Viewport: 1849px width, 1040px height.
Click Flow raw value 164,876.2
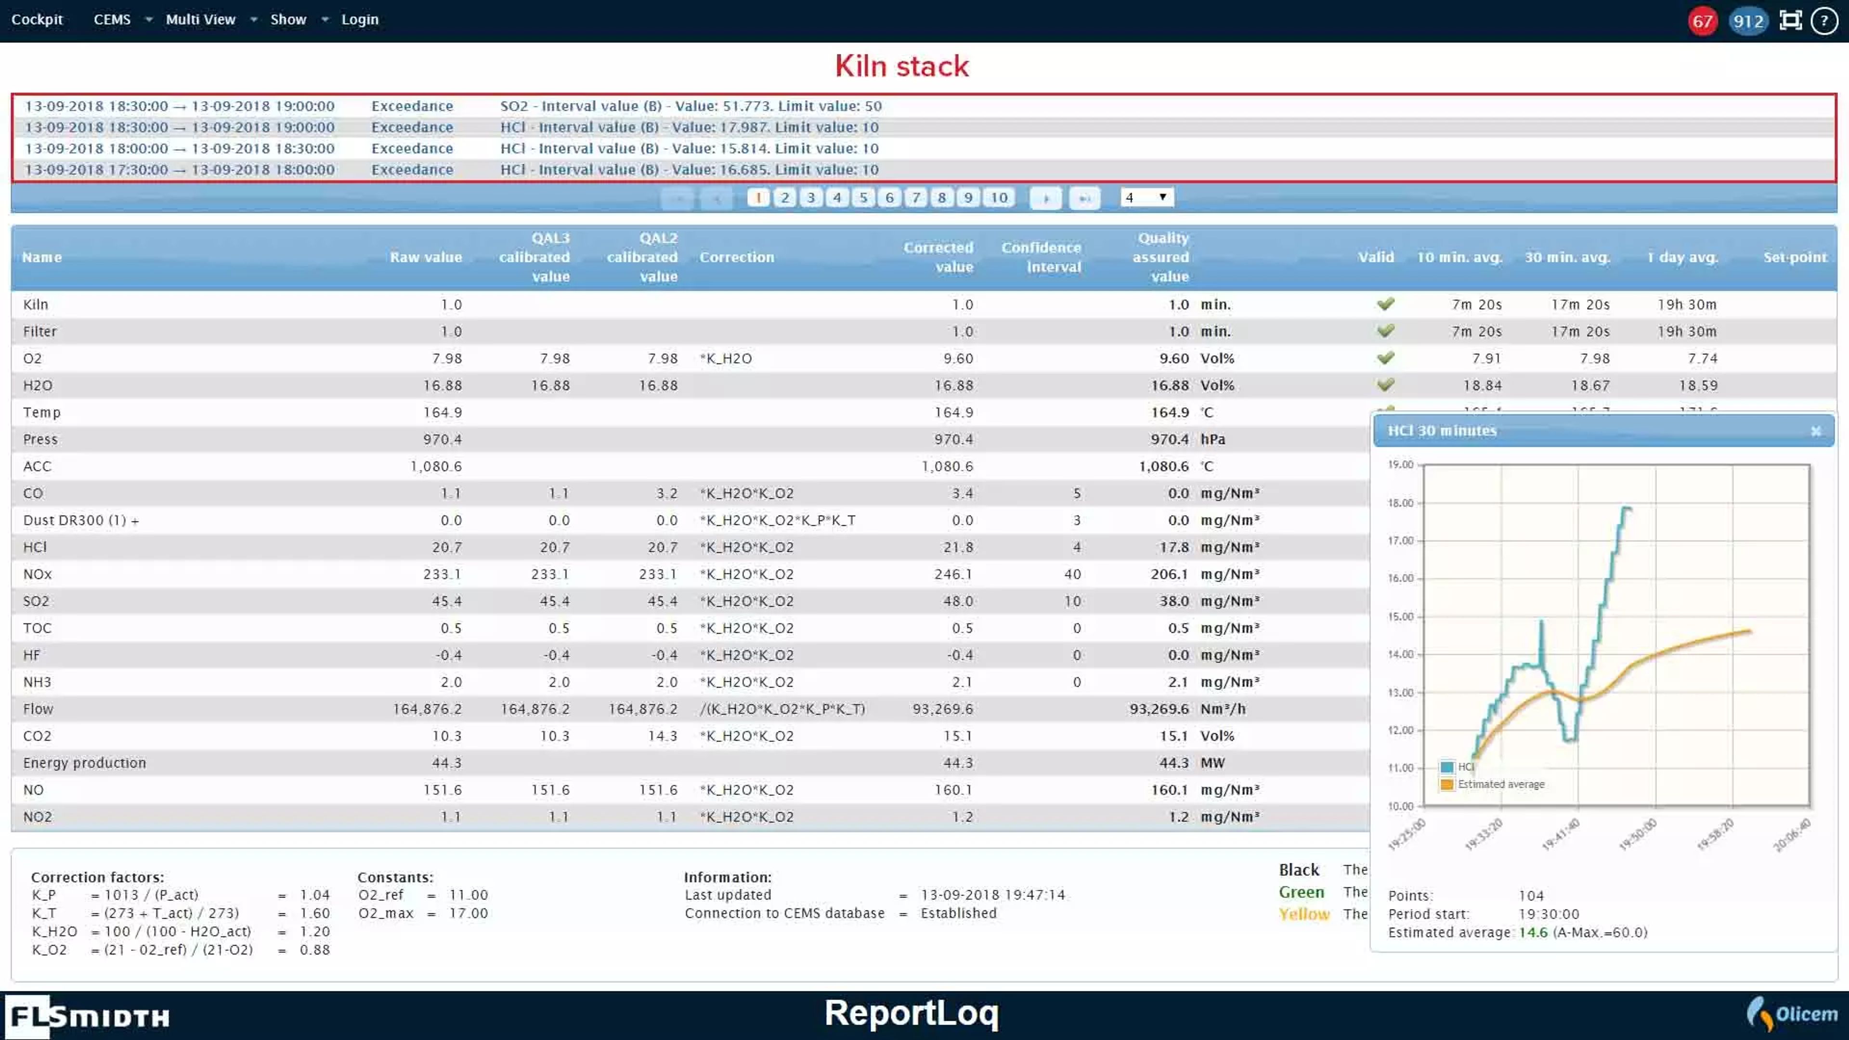point(427,709)
